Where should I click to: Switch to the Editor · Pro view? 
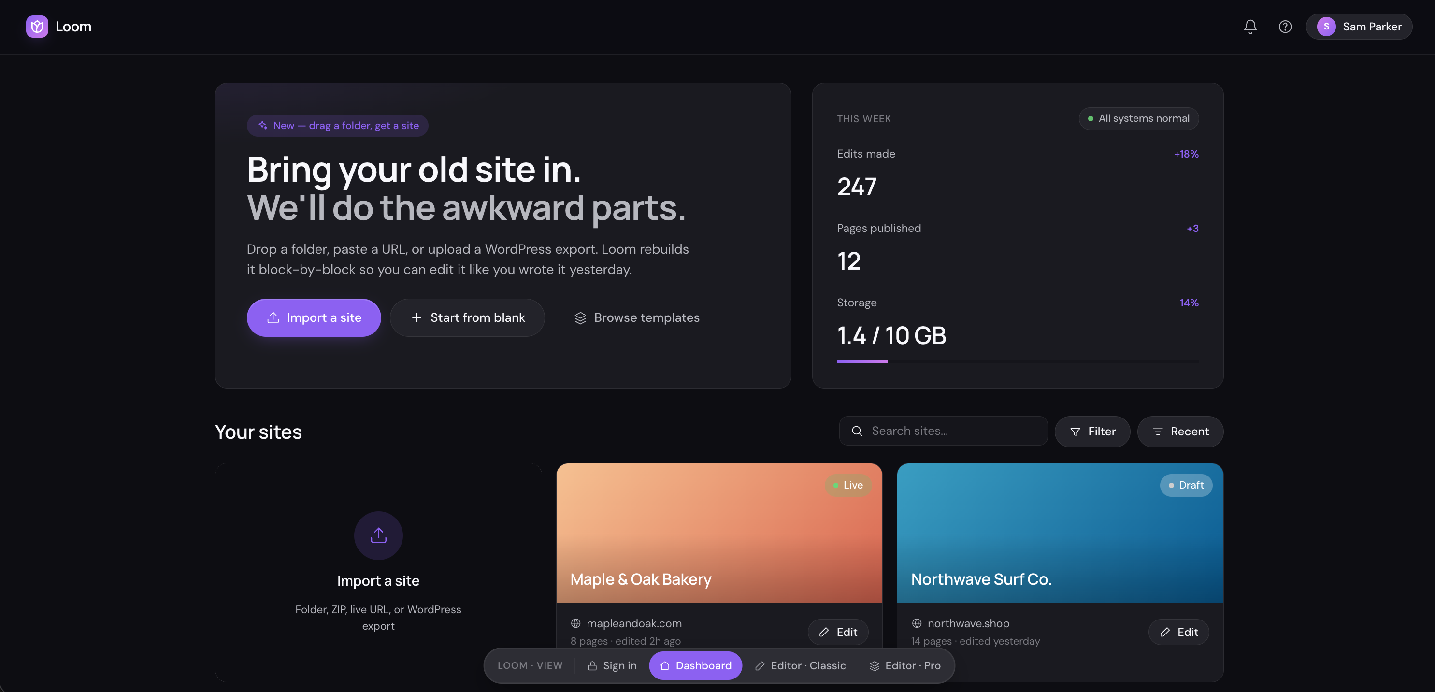coord(904,666)
